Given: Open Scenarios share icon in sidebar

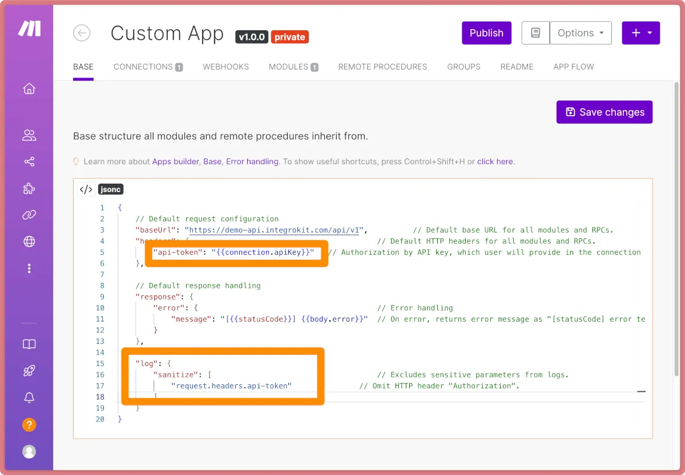Looking at the screenshot, I should [x=29, y=162].
